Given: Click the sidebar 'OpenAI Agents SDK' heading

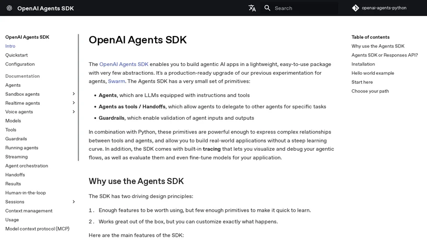Looking at the screenshot, I should 27,37.
